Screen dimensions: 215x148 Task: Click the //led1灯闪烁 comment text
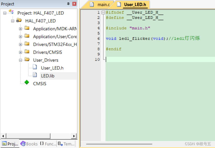[184, 38]
